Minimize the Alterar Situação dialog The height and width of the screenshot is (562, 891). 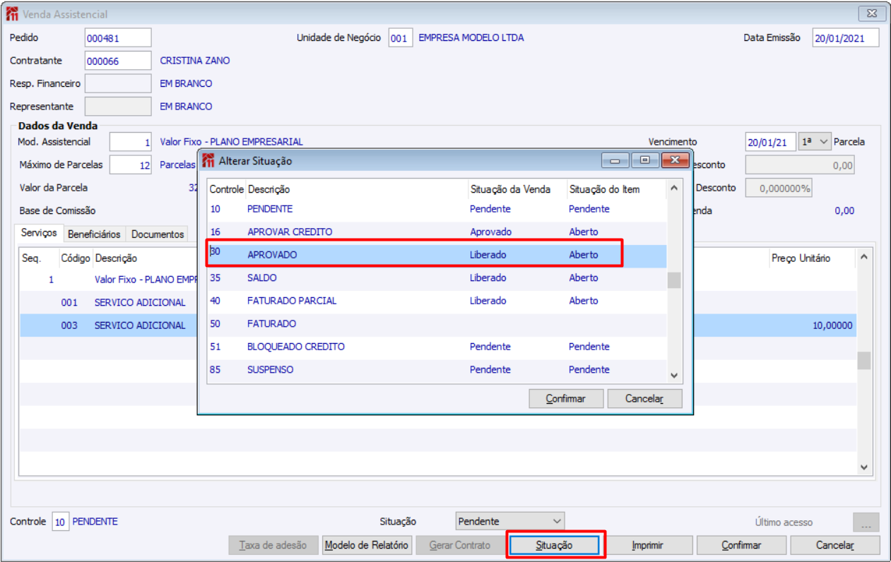[x=615, y=160]
